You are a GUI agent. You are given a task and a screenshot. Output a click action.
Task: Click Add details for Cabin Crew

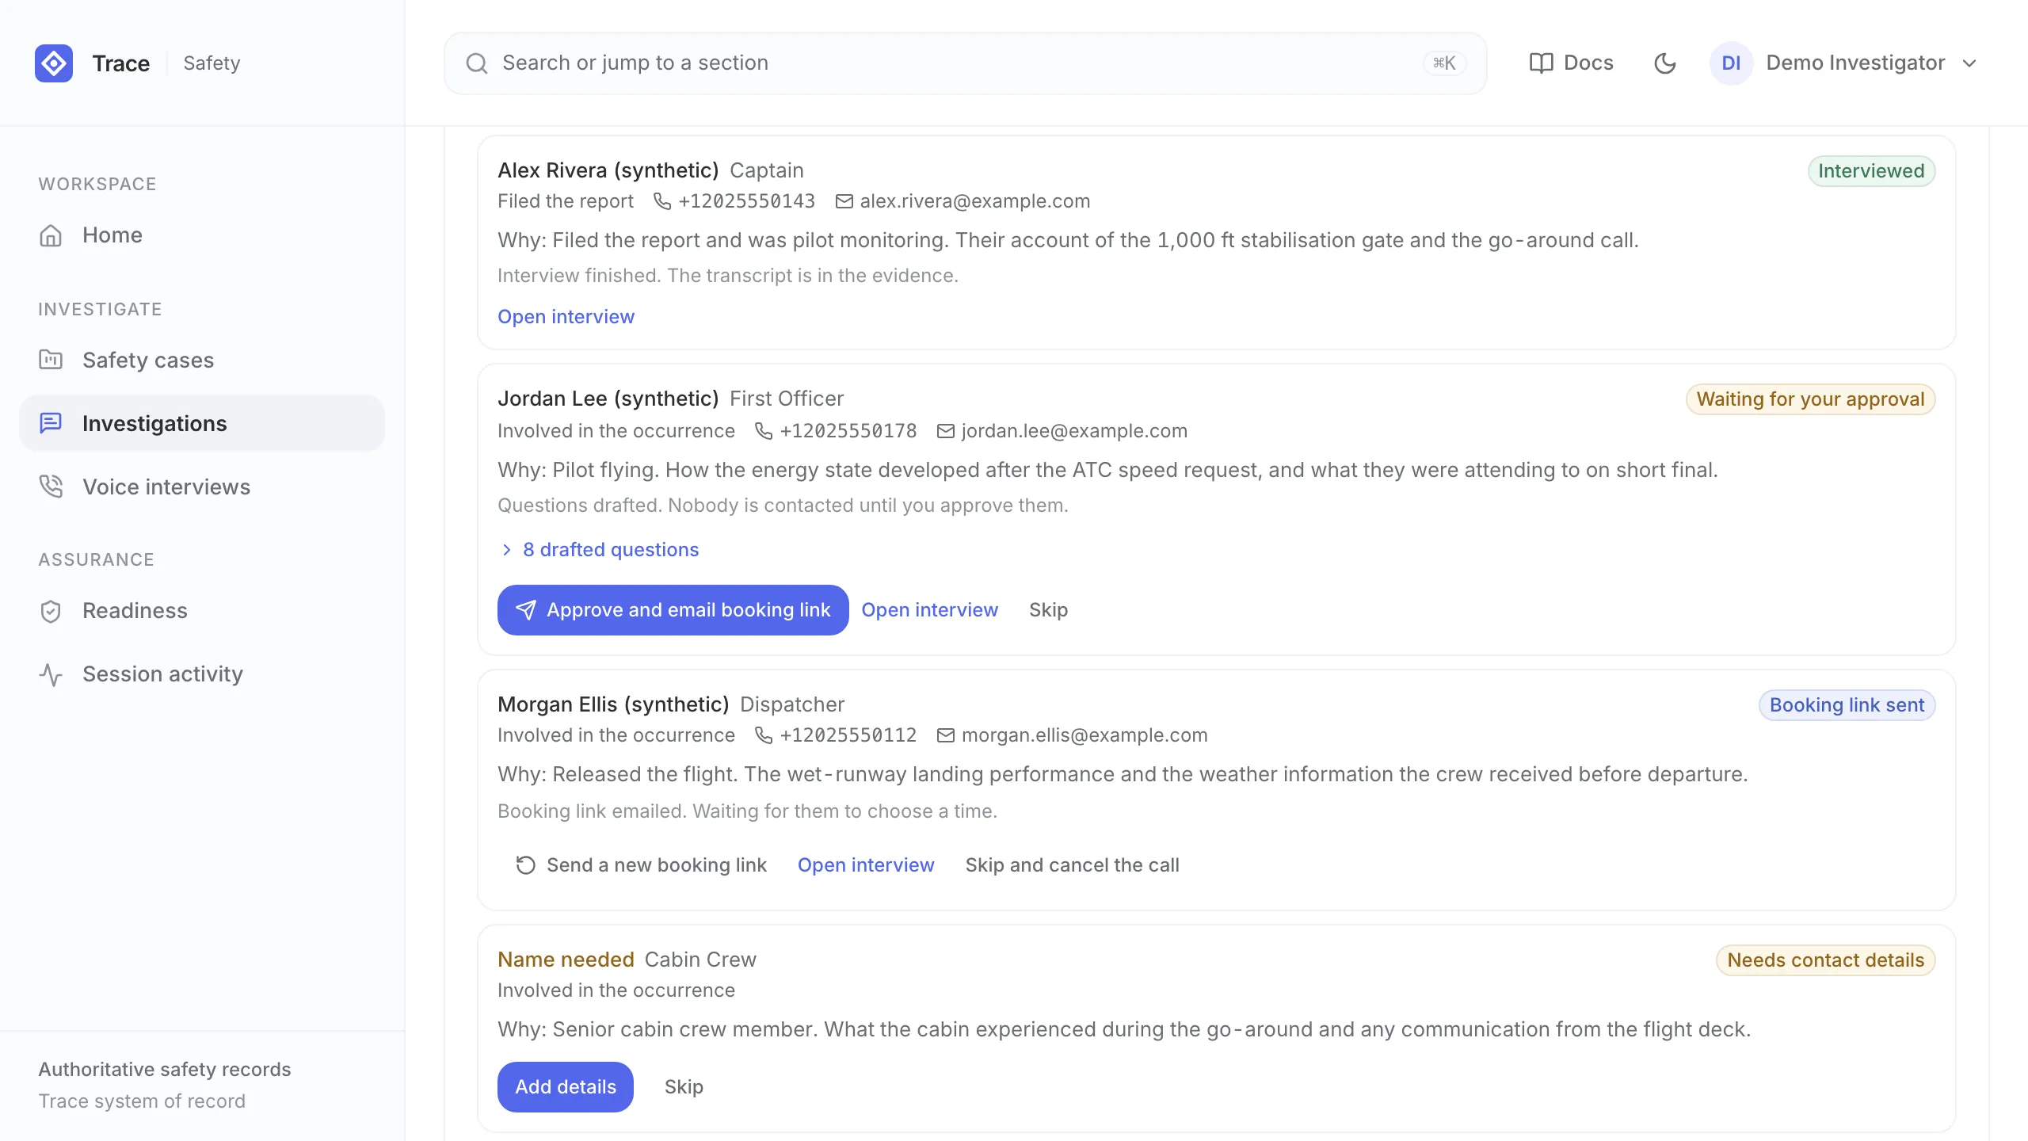[x=566, y=1087]
